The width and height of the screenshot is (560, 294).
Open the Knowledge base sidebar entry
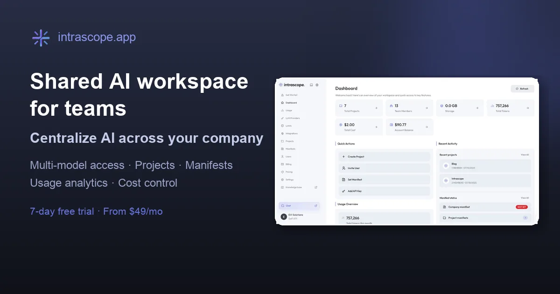299,187
